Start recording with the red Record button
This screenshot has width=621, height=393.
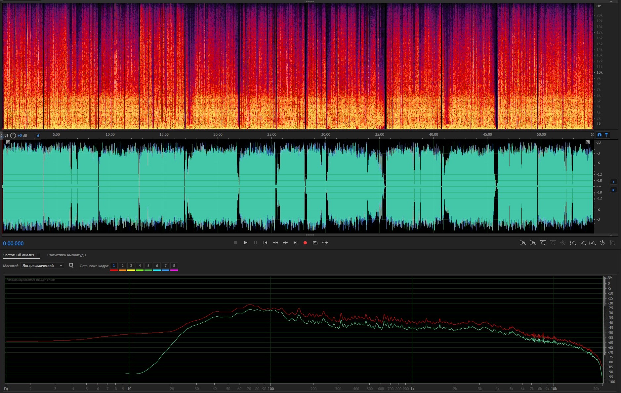305,243
